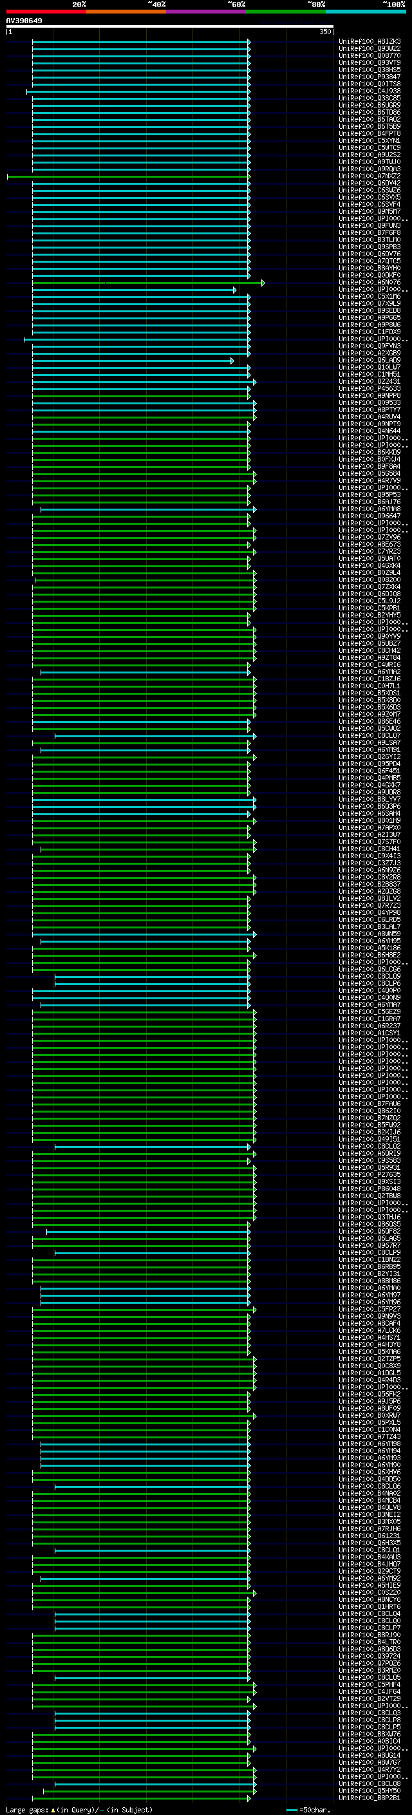
Task: Select the UniRef100_Q9M5M7 label
Action: click(x=370, y=211)
